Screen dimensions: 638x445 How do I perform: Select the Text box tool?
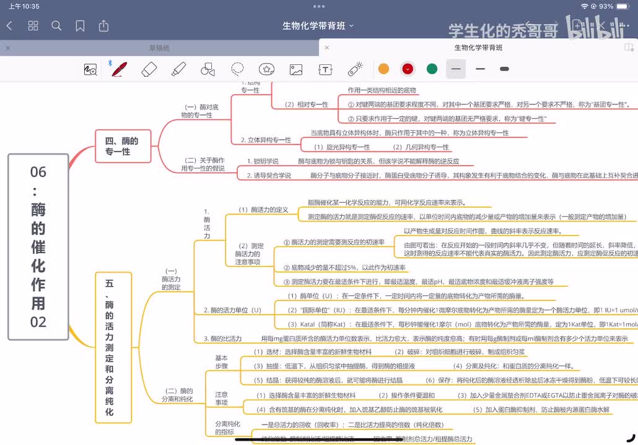click(326, 69)
